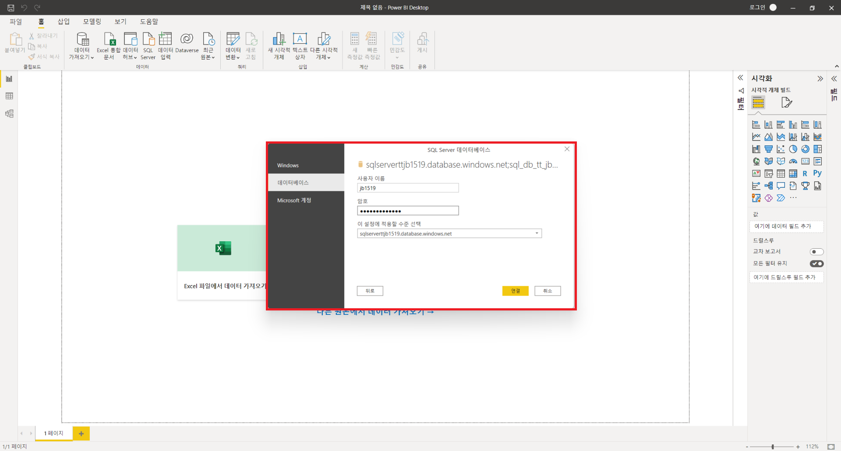Click the 뒤로 button in dialog
Viewport: 841px width, 451px height.
(x=370, y=291)
